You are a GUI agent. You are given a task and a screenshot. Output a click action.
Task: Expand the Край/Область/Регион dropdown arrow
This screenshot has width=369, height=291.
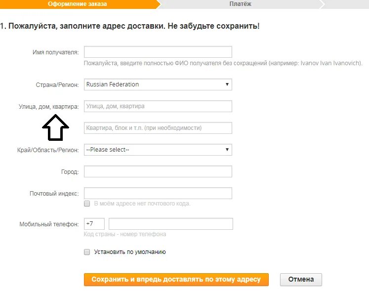point(227,150)
